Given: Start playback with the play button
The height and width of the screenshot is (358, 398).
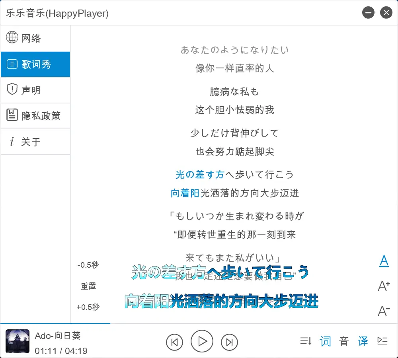Looking at the screenshot, I should click(x=202, y=341).
